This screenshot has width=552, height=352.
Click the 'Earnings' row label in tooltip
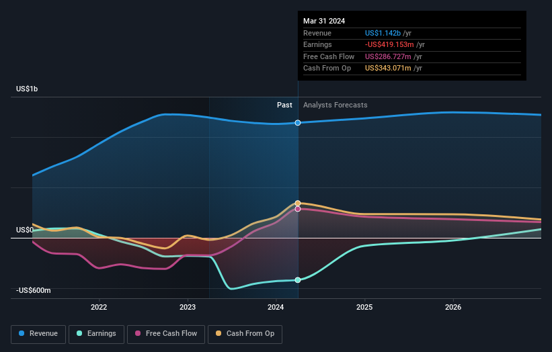coord(317,44)
